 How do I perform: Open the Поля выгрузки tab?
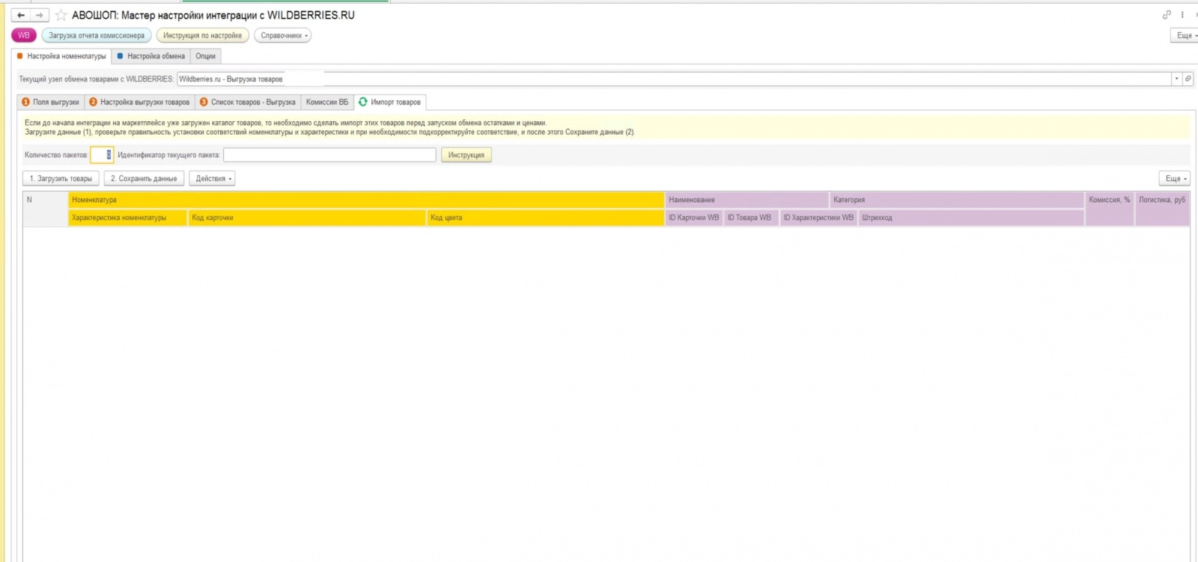click(51, 102)
